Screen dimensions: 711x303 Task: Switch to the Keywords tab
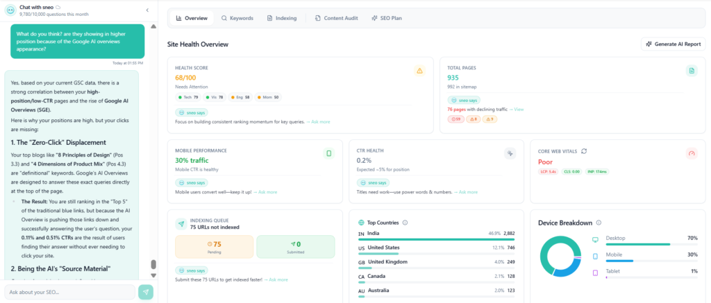coord(237,18)
